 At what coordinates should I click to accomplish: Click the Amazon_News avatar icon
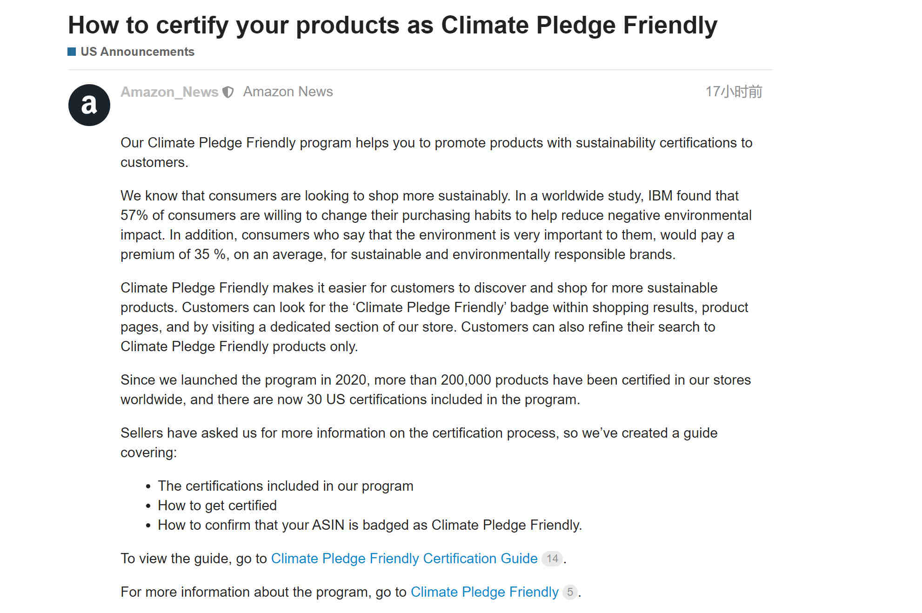tap(89, 105)
